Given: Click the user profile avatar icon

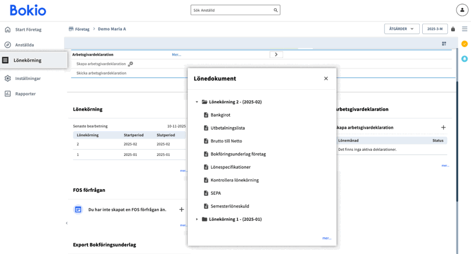Looking at the screenshot, I should click(462, 10).
